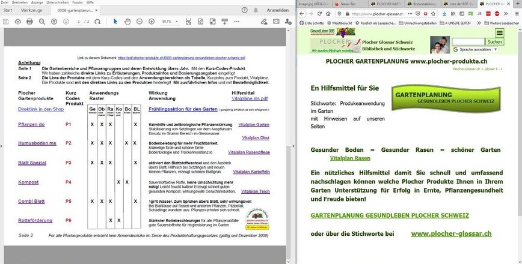The width and height of the screenshot is (522, 264).
Task: Send PDF by email envelope icon
Action: (276, 22)
